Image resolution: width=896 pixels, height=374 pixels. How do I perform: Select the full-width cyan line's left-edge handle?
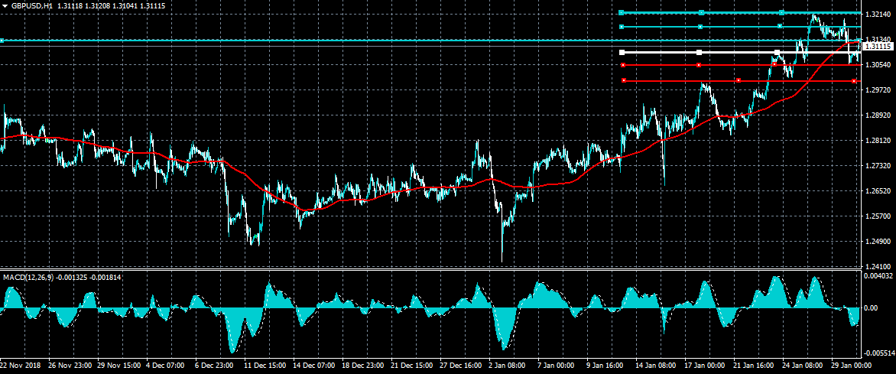click(2, 41)
